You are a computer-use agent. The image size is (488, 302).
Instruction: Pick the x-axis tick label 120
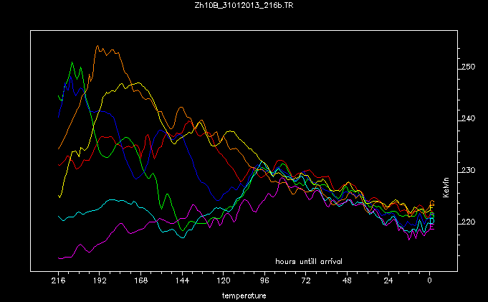coord(223,280)
